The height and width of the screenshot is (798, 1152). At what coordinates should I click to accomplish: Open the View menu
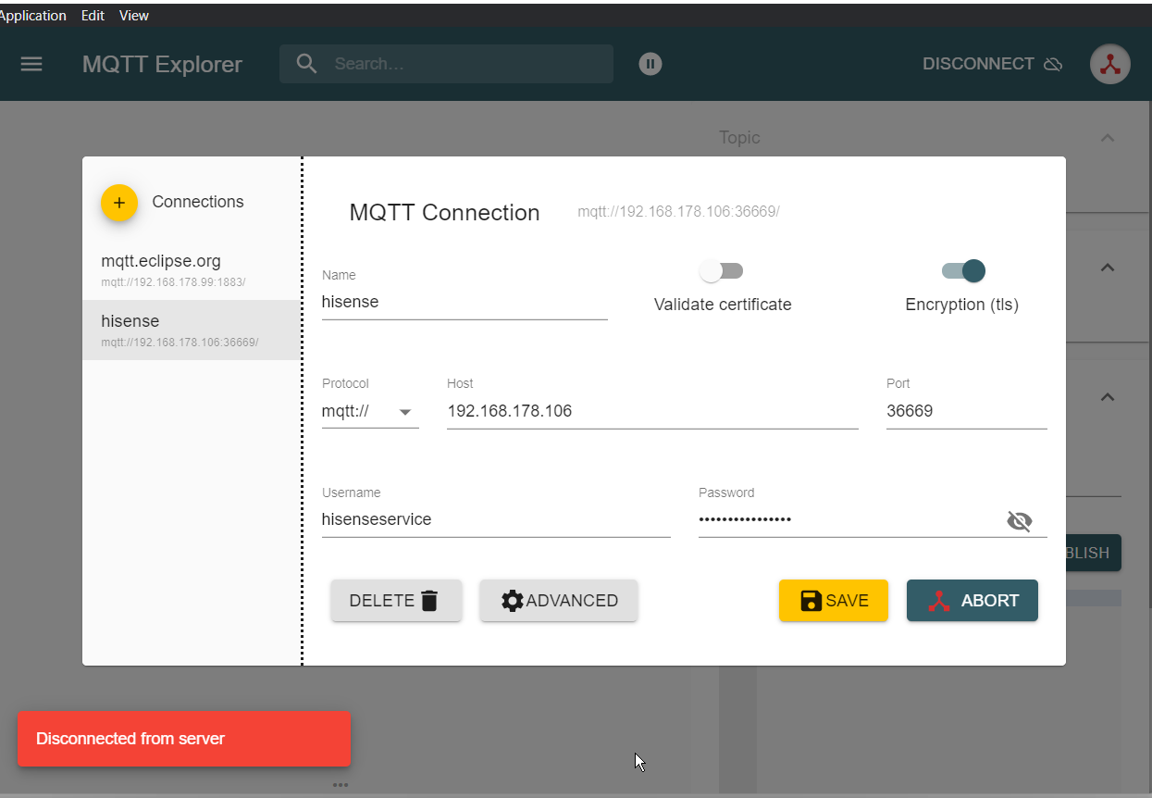point(134,16)
